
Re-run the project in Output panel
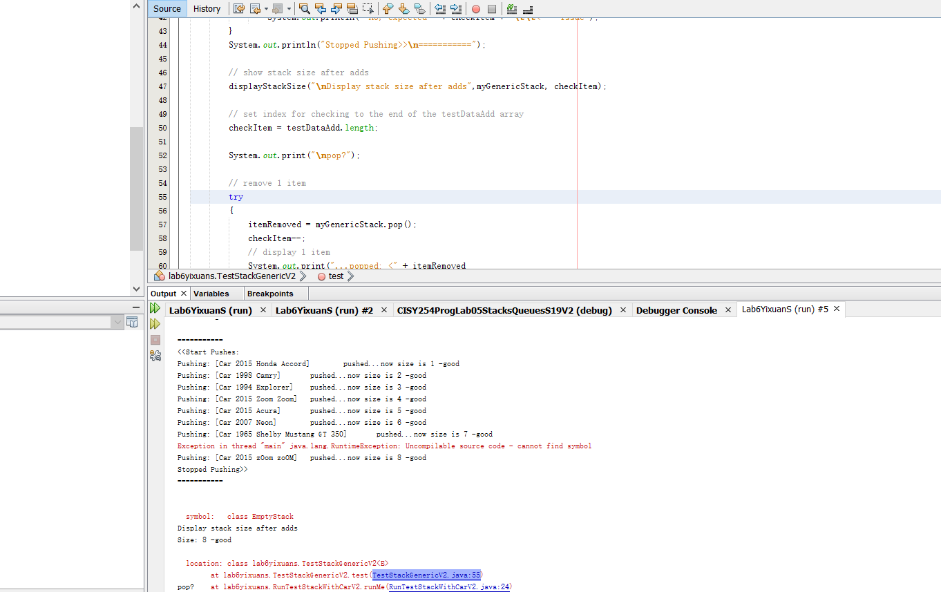(155, 308)
